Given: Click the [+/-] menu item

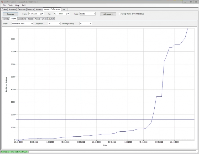Looking at the screenshot, I should 24,5.
